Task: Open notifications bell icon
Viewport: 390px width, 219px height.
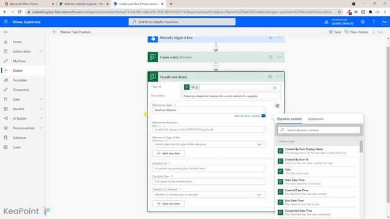Action: point(327,22)
